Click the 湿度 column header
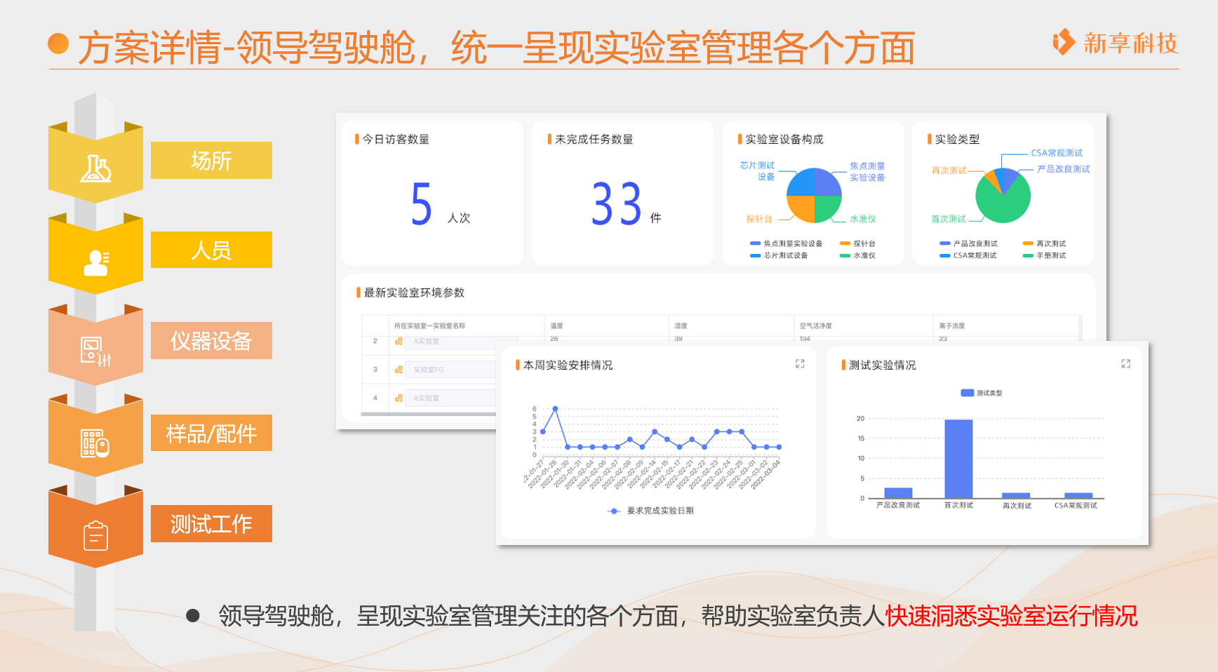The height and width of the screenshot is (672, 1218). pyautogui.click(x=681, y=326)
